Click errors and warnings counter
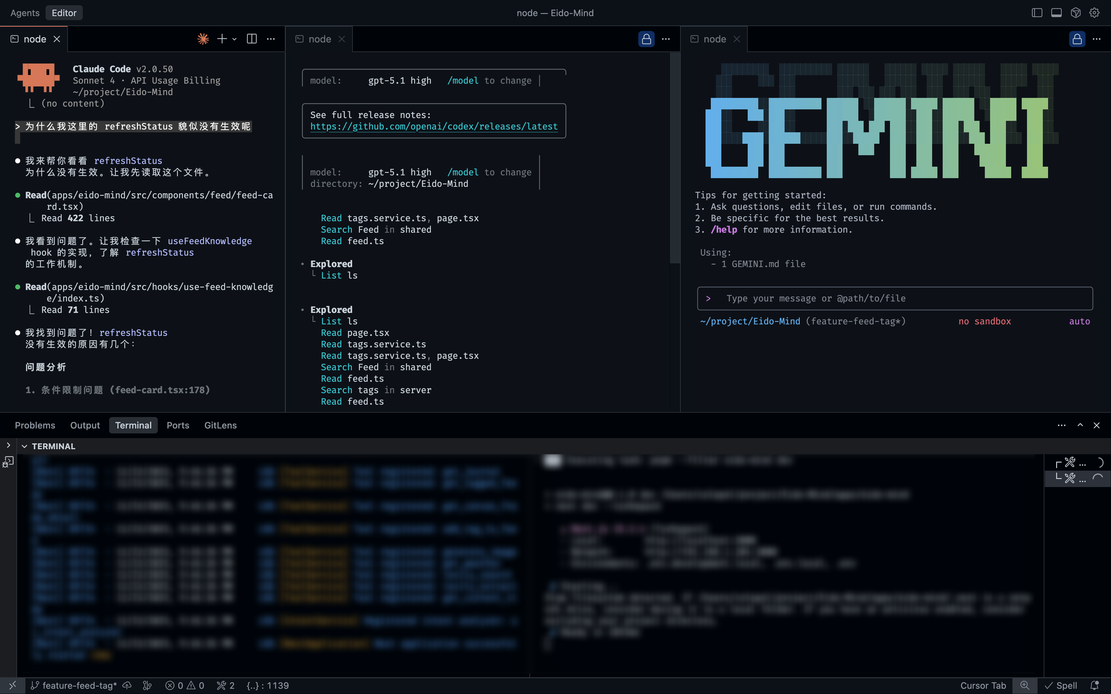The image size is (1111, 694). pos(184,685)
